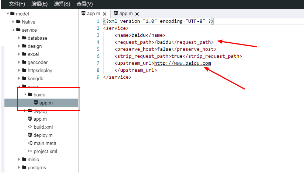
Task: Click the build.xml code file icon
Action: point(30,127)
